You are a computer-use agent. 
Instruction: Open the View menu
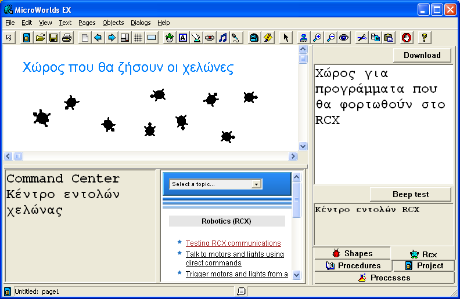coord(45,23)
